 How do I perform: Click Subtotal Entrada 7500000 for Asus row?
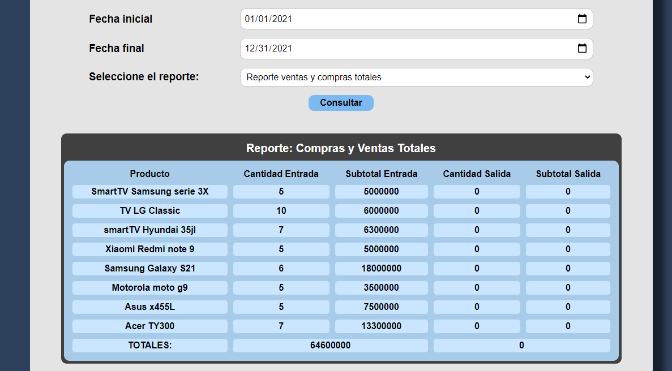pos(382,307)
